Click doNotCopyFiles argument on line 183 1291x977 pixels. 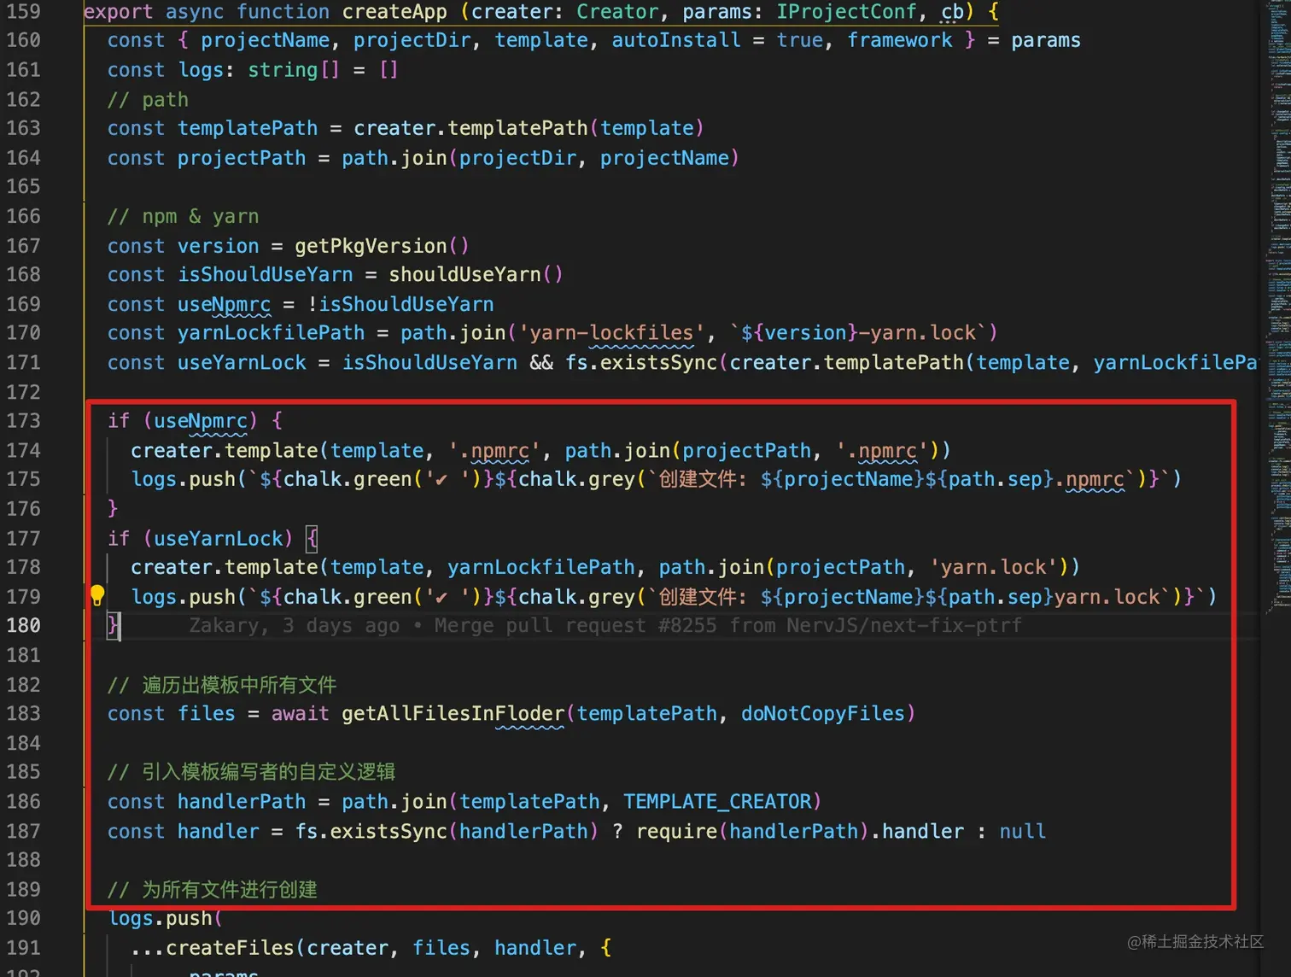(x=823, y=714)
